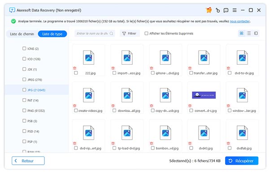Image resolution: width=269 pixels, height=175 pixels.
Task: Select the PNG (91352) label in type list
Action: pos(36,111)
